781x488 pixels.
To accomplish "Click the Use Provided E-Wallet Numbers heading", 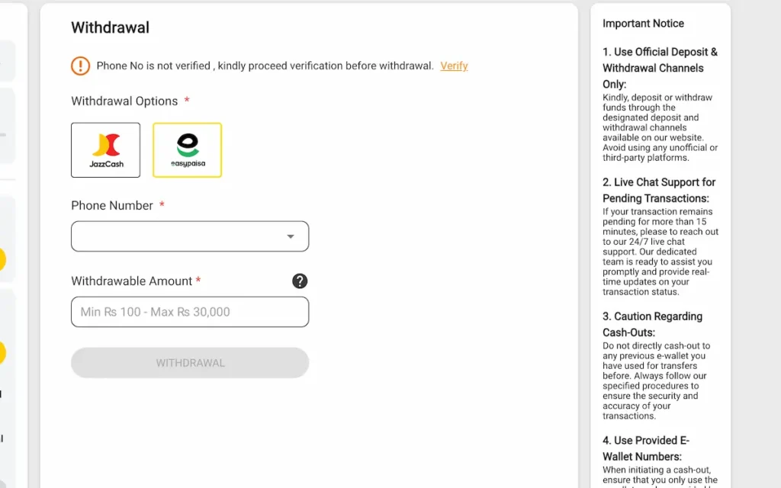I will [646, 448].
